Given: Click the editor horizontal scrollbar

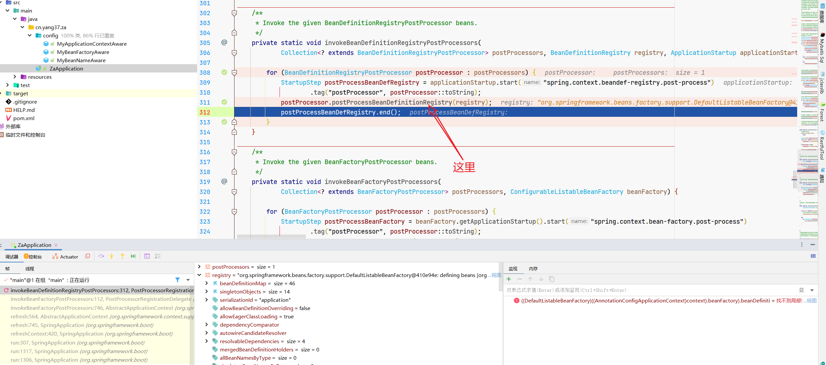Looking at the screenshot, I should (x=272, y=237).
